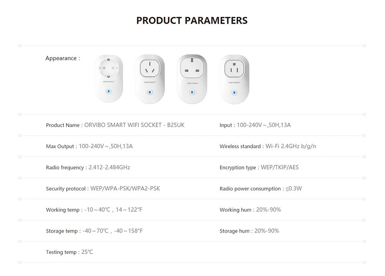Click the PRODUCT PARAMETERS heading
385x276 pixels.
(192, 20)
